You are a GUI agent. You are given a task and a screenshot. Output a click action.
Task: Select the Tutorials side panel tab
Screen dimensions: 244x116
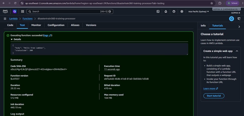pyautogui.click(x=218, y=26)
